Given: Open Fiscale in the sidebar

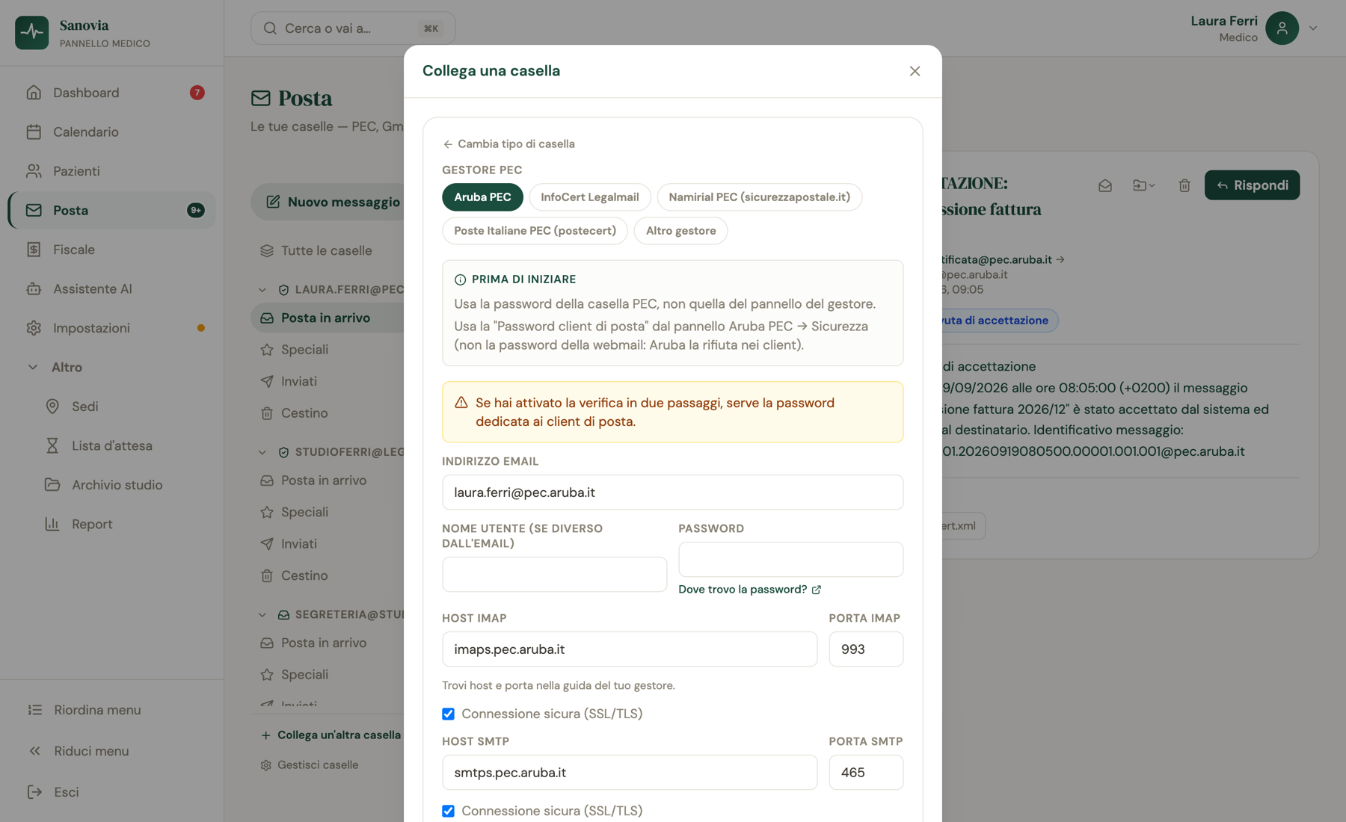Looking at the screenshot, I should point(112,250).
